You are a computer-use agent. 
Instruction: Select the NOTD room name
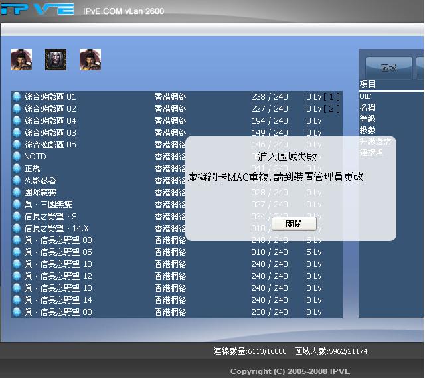(x=35, y=157)
